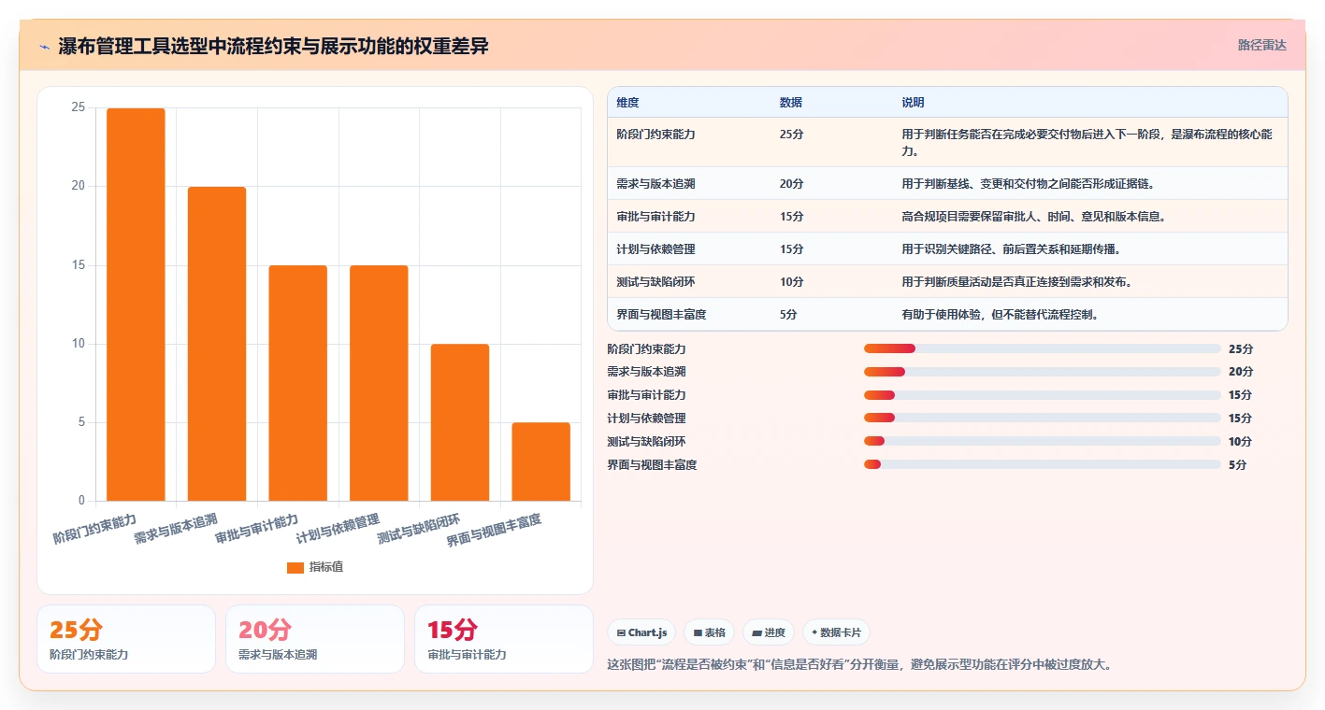Select the 表格 tag
Viewport: 1325px width, 710px height.
tap(710, 632)
